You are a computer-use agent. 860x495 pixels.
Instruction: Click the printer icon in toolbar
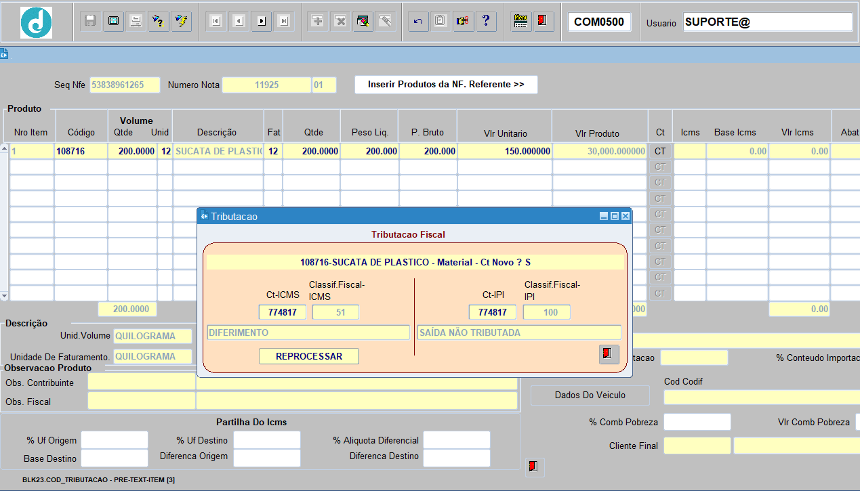click(136, 22)
